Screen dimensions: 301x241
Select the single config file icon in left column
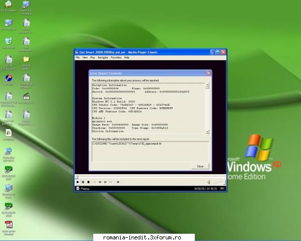[x=8, y=135]
